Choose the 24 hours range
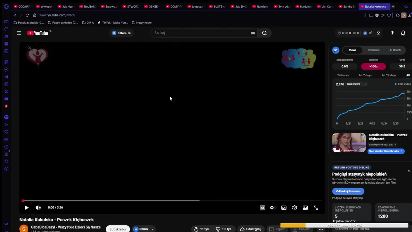Image resolution: width=412 pixels, height=232 pixels. point(343,75)
